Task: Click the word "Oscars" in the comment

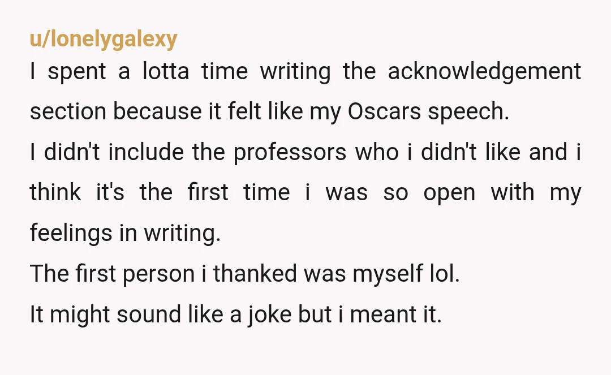Action: click(x=384, y=111)
